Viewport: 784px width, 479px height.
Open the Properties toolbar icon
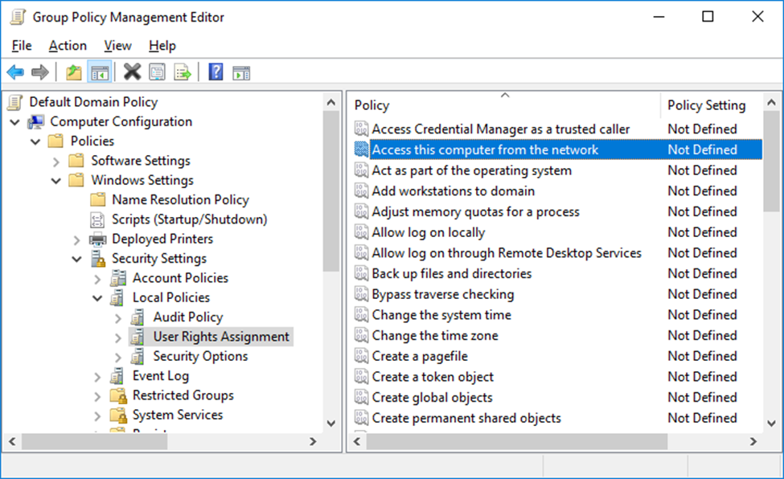(157, 72)
